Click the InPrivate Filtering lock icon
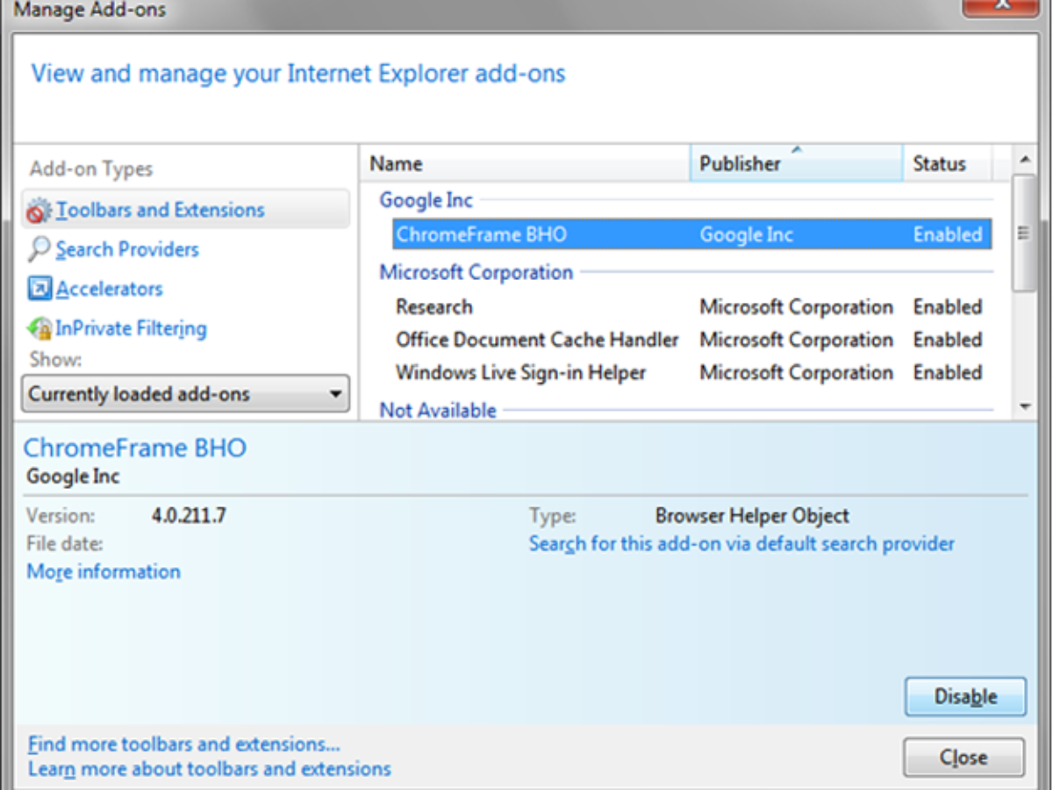 click(x=39, y=329)
